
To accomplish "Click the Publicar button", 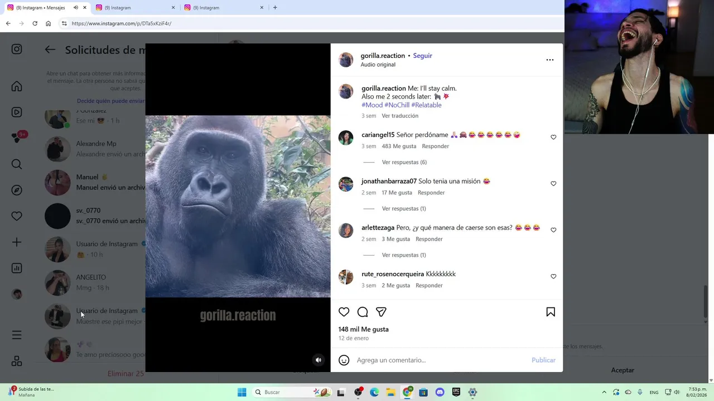I will coord(543,360).
